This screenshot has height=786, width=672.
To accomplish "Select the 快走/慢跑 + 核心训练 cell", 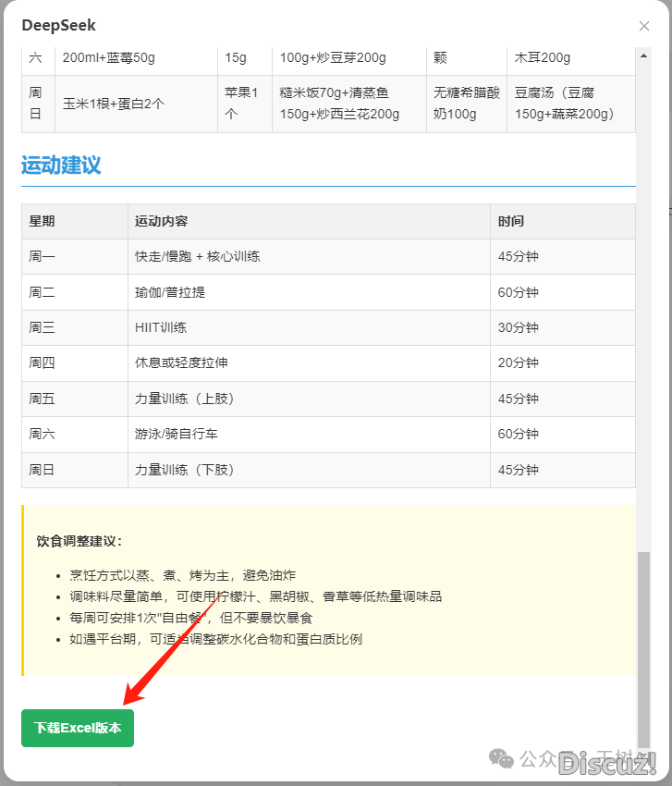I will point(309,257).
